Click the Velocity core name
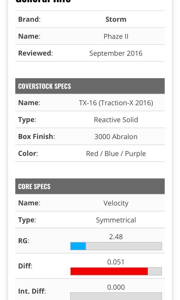180x300 pixels. [x=116, y=203]
